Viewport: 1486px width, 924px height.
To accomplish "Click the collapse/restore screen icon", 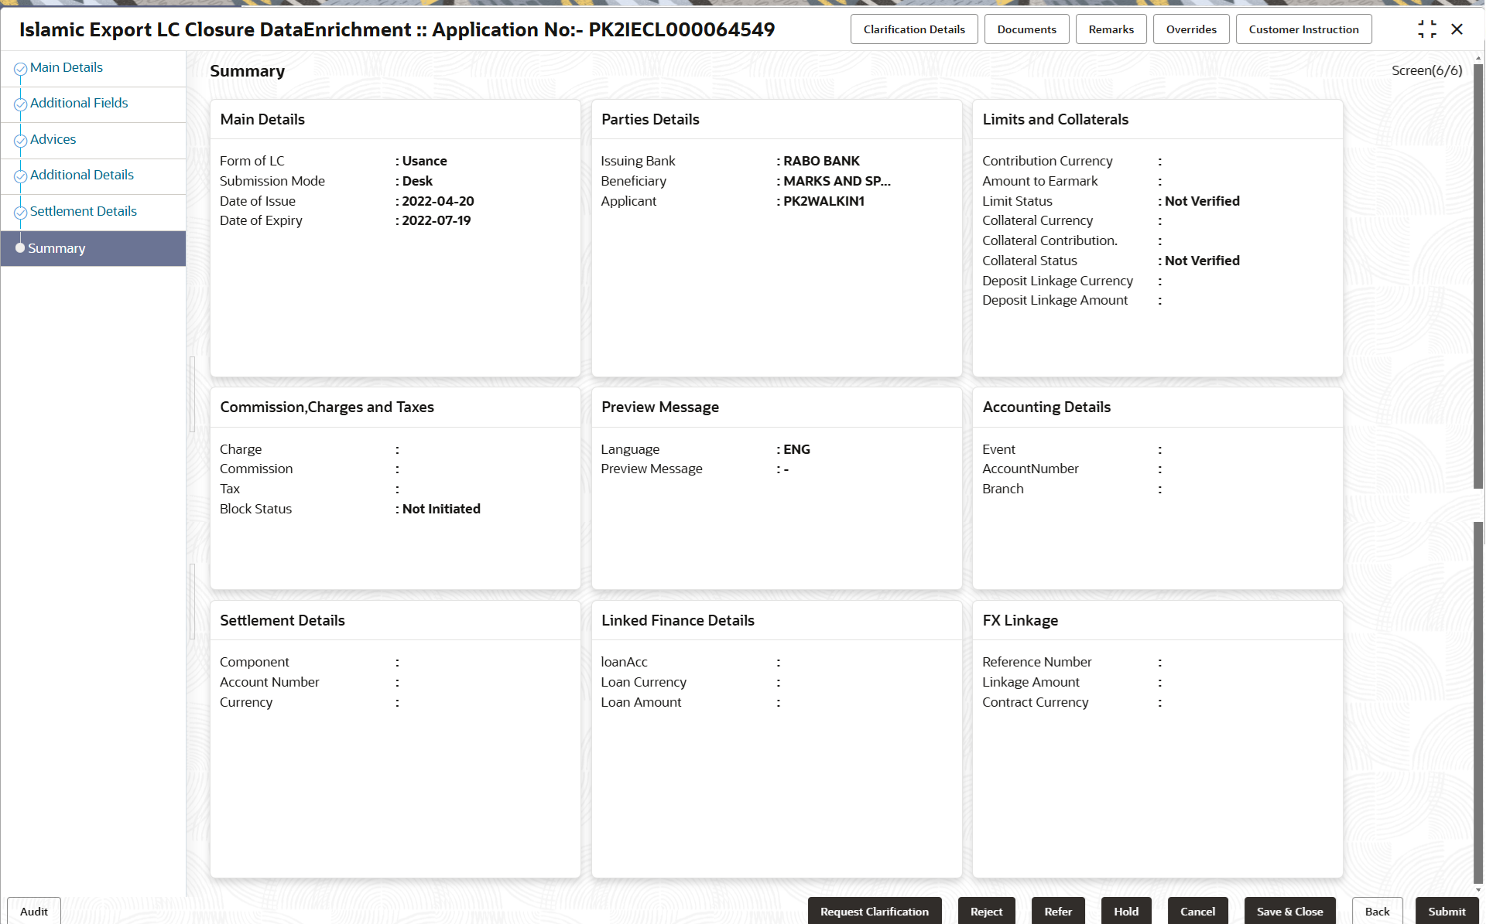I will pos(1426,29).
